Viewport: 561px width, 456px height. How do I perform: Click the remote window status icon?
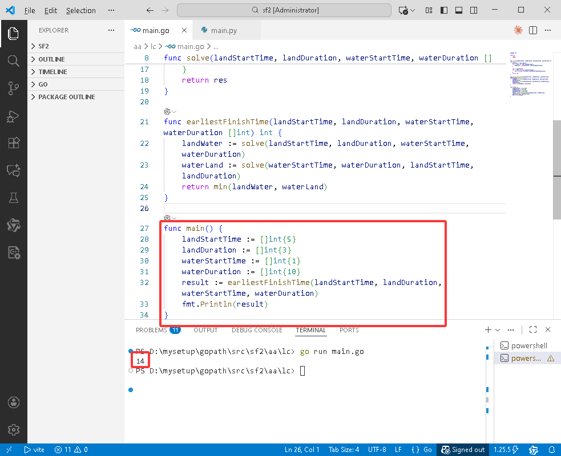9,450
